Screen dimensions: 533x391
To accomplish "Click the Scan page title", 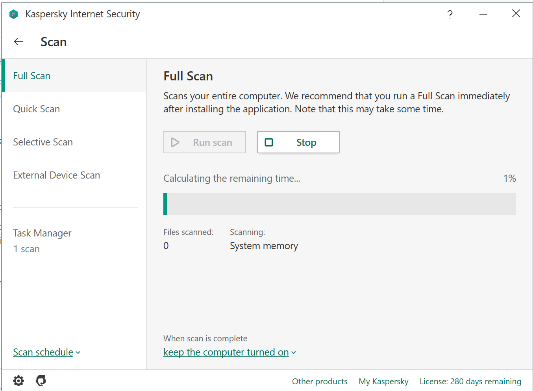I will click(x=54, y=42).
